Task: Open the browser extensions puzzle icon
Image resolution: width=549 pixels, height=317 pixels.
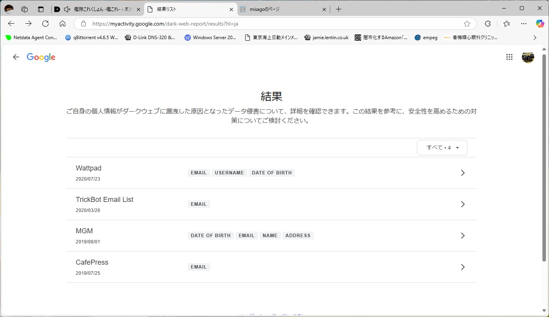Action: [488, 24]
